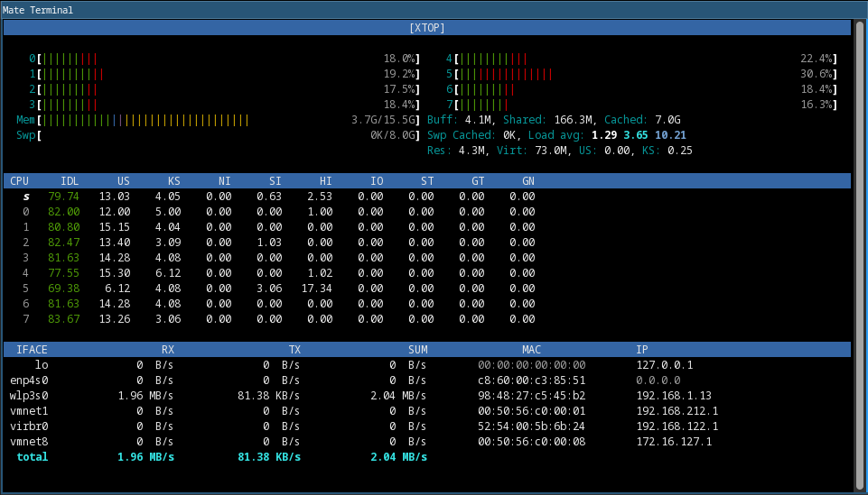
Task: Click the IP address 192.168.212.1
Action: 677,411
